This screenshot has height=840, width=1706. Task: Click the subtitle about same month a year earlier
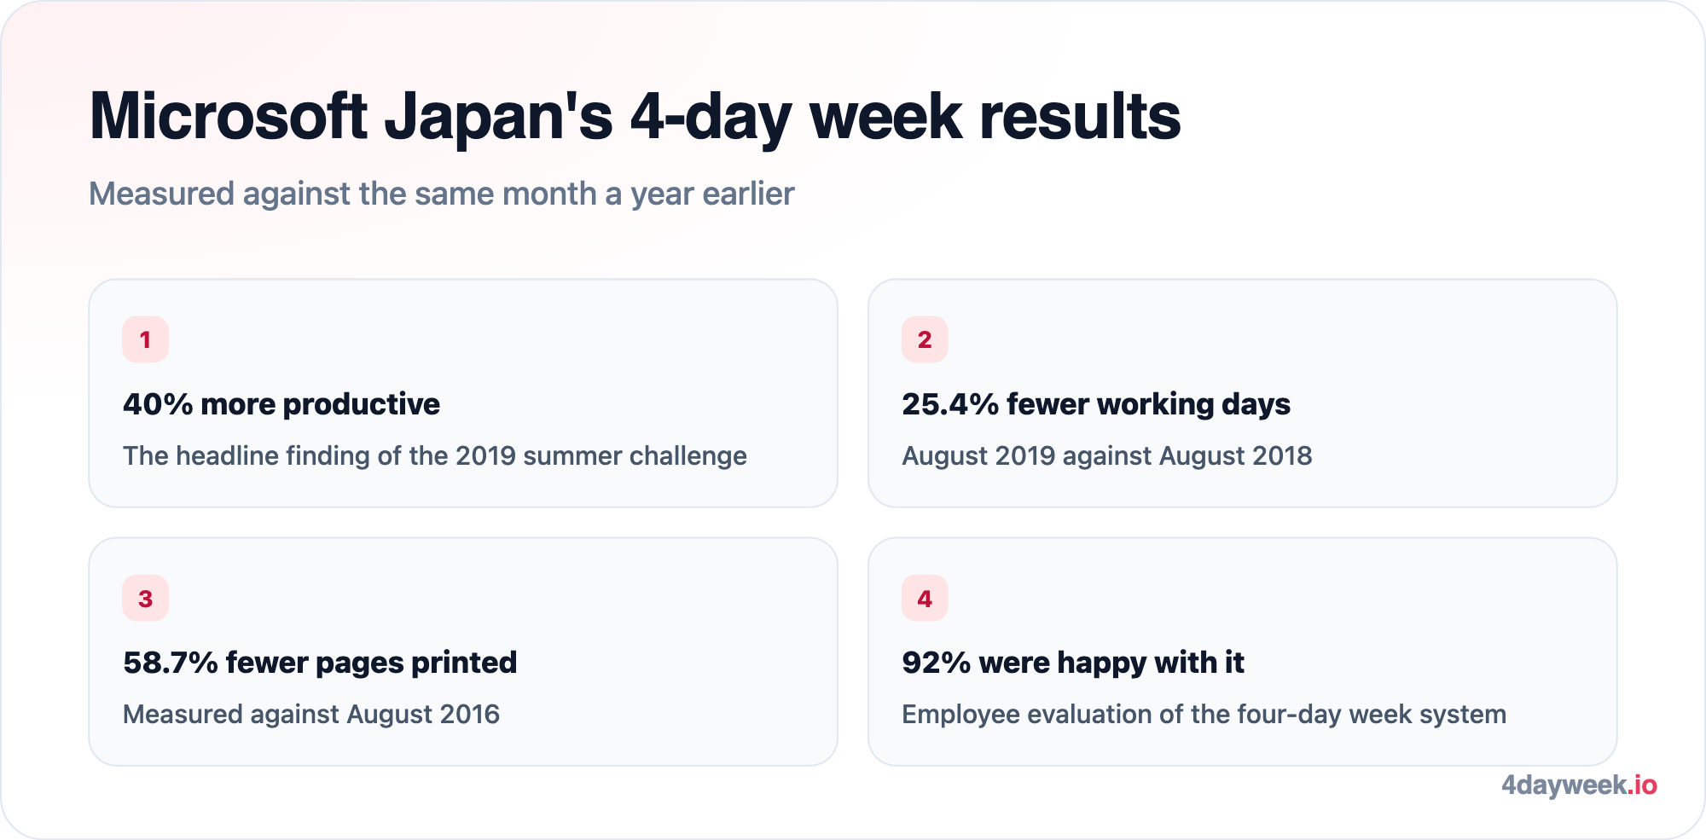click(x=442, y=194)
